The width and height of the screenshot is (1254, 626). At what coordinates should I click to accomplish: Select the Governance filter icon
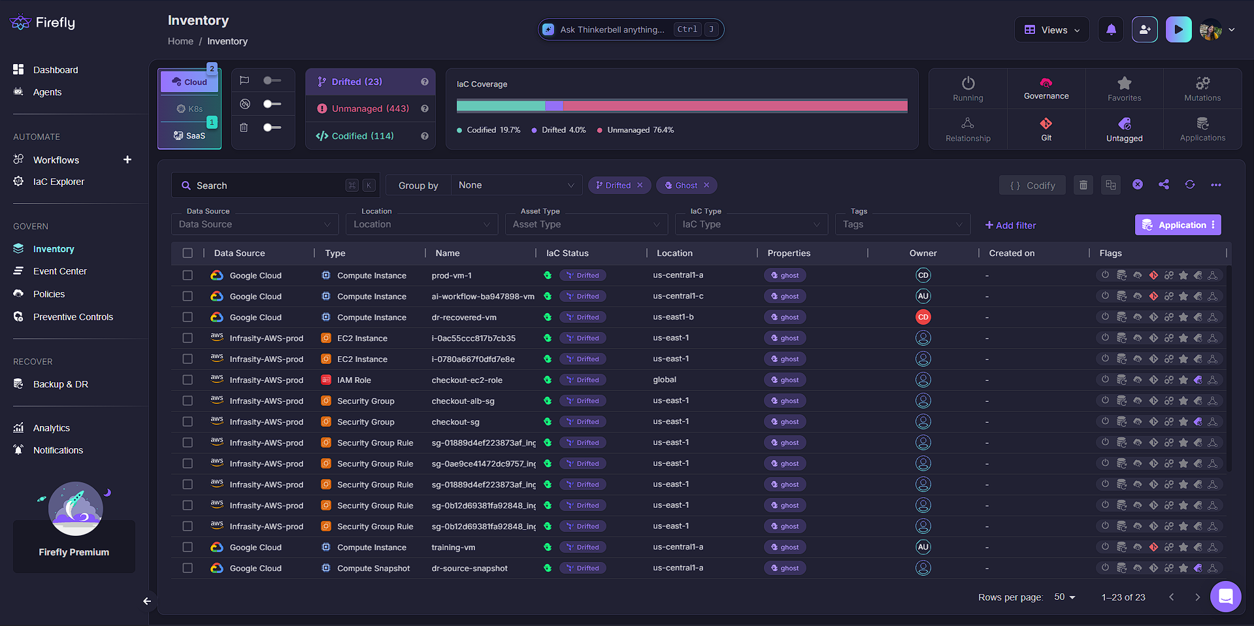(x=1046, y=89)
